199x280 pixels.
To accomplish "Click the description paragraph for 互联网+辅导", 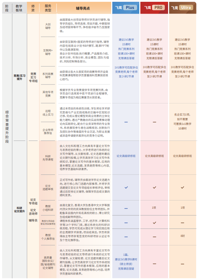I will point(85,52).
